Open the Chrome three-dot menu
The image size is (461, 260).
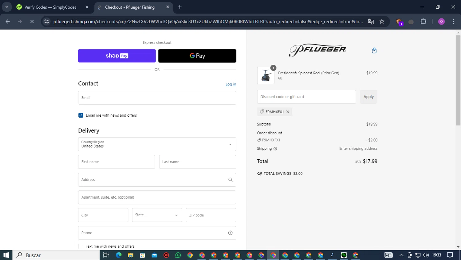click(x=454, y=21)
